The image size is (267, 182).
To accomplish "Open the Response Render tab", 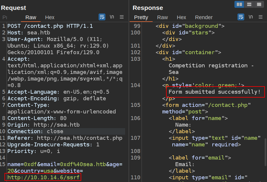I will click(x=204, y=17).
